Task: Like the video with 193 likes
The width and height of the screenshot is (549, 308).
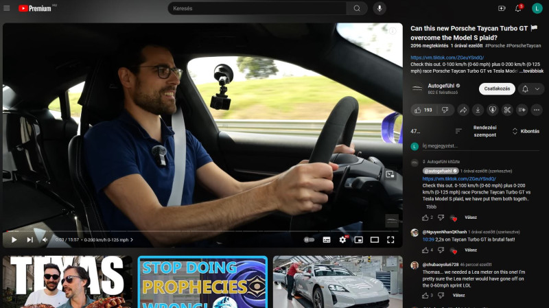Action: pos(423,110)
